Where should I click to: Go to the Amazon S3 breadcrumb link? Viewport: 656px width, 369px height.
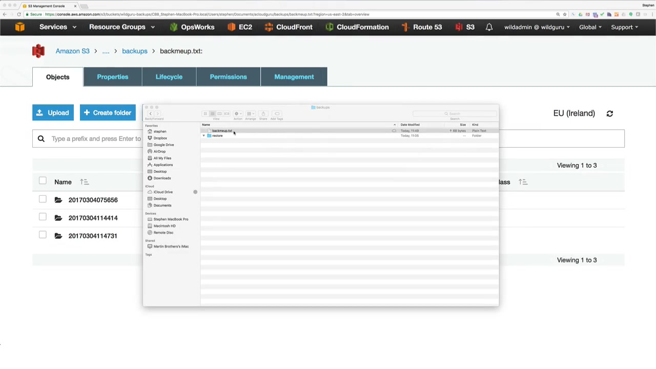coord(72,51)
